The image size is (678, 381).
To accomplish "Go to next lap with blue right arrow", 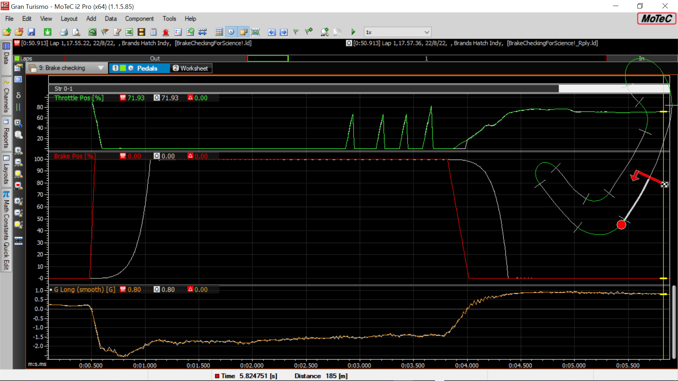I will [x=284, y=32].
